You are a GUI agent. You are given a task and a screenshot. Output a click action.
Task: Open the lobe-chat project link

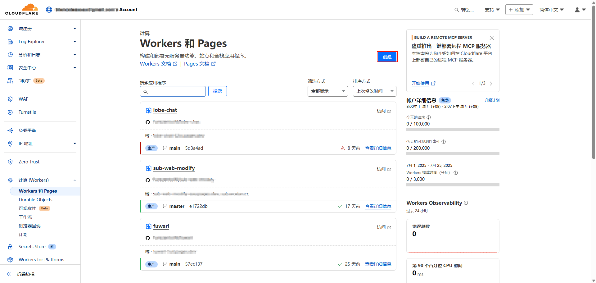click(165, 110)
